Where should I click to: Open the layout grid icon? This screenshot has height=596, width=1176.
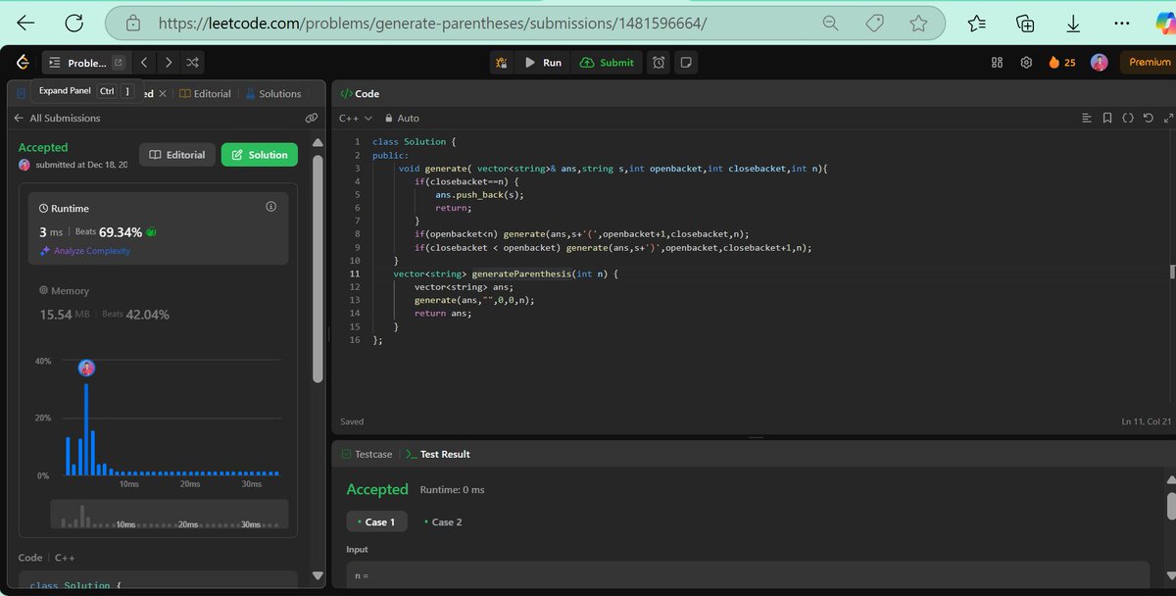(x=998, y=62)
